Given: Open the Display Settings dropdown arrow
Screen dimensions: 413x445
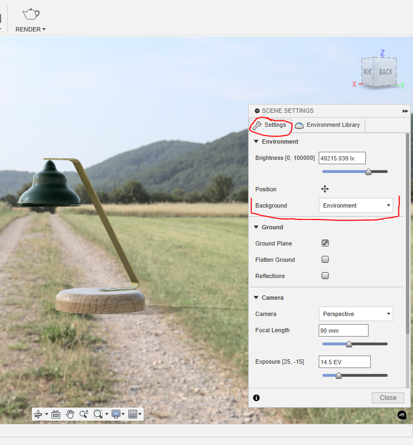Looking at the screenshot, I should tap(123, 414).
